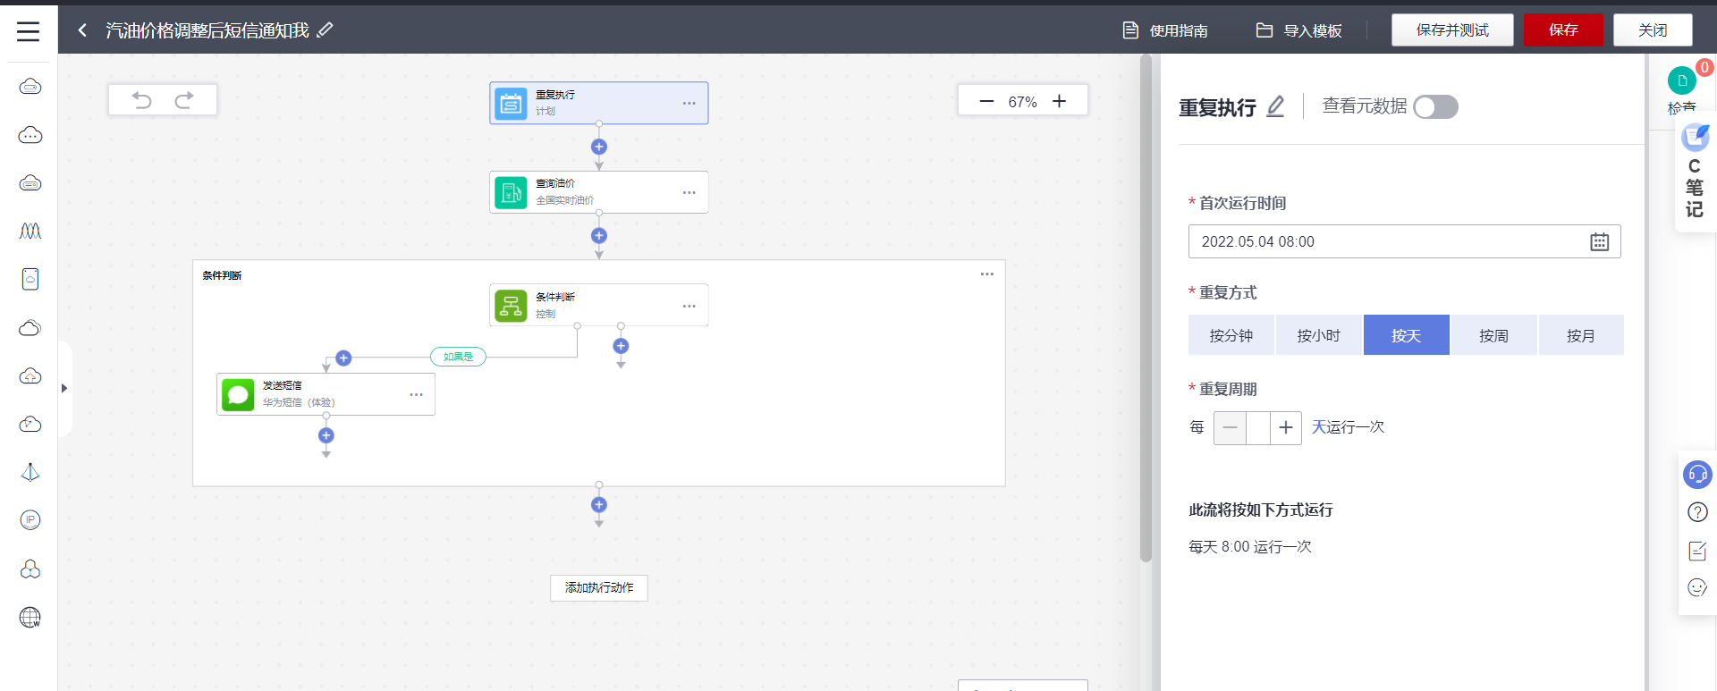This screenshot has height=691, width=1717.
Task: Zoom out the canvas with minus
Action: pyautogui.click(x=986, y=101)
